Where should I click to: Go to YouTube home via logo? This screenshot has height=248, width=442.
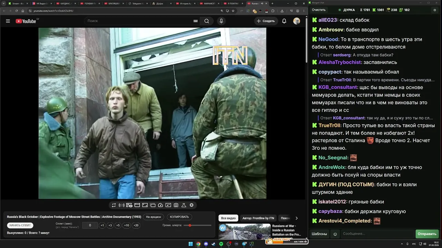(x=26, y=21)
